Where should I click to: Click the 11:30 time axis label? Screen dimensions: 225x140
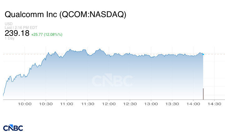coord(88,104)
